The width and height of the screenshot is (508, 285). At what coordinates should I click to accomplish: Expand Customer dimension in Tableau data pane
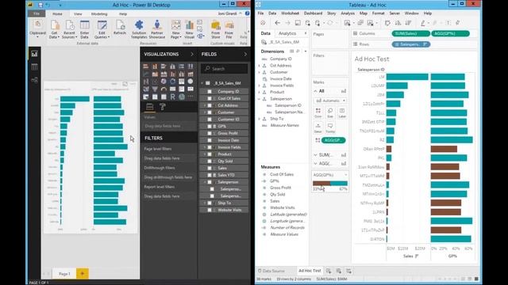click(x=260, y=72)
